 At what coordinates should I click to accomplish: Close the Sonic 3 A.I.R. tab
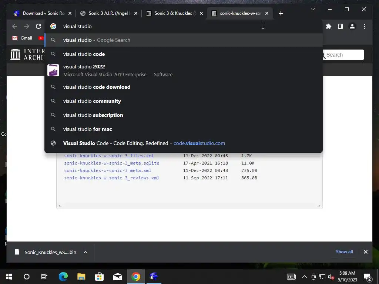point(136,13)
